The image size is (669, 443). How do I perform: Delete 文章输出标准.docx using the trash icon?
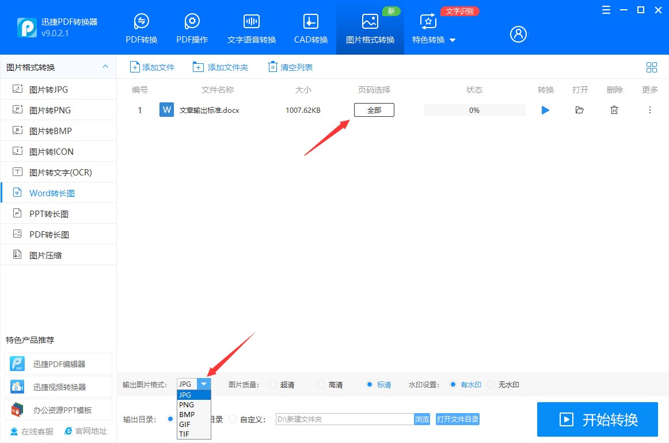614,110
